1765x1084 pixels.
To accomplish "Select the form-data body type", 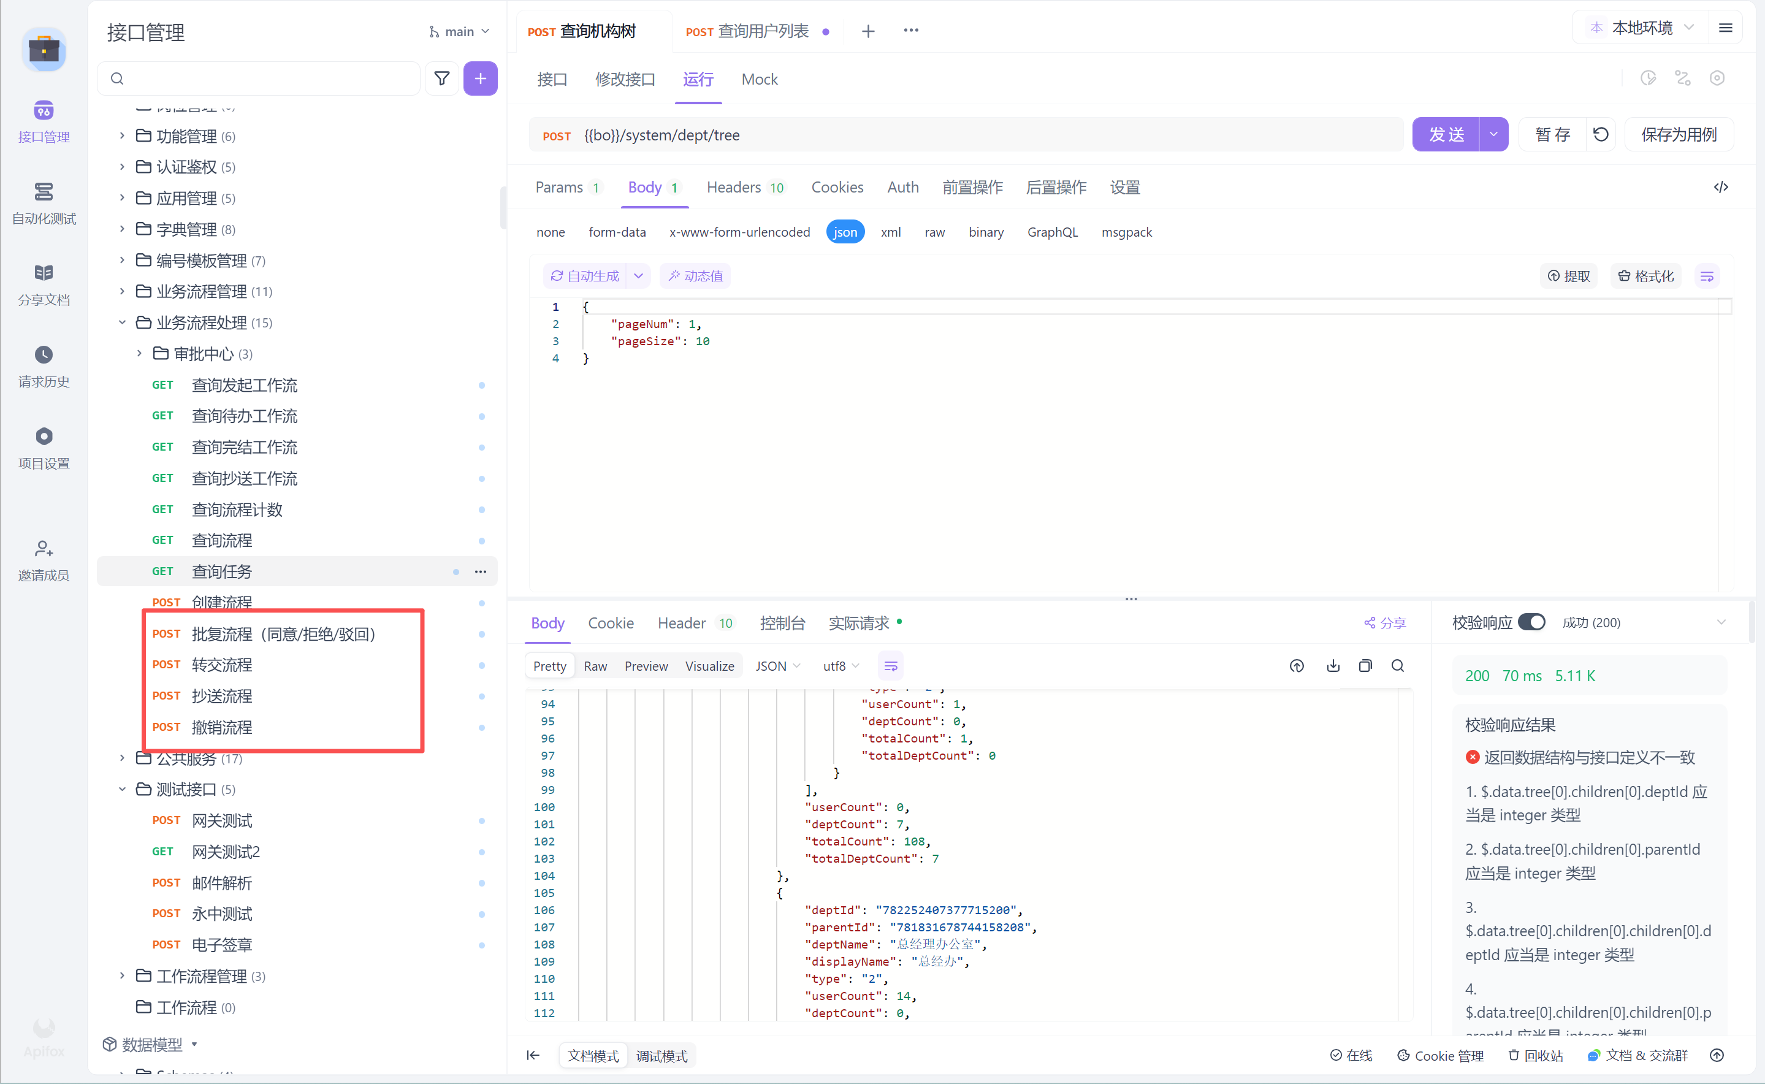I will pos(617,232).
